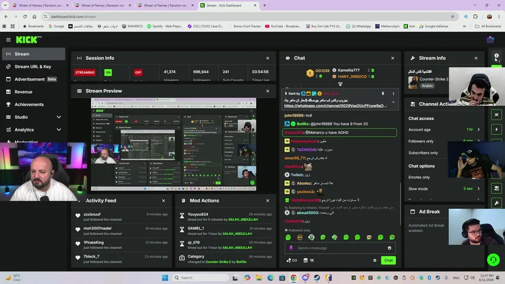Open the profile avatar at top right
The height and width of the screenshot is (284, 505).
(490, 40)
